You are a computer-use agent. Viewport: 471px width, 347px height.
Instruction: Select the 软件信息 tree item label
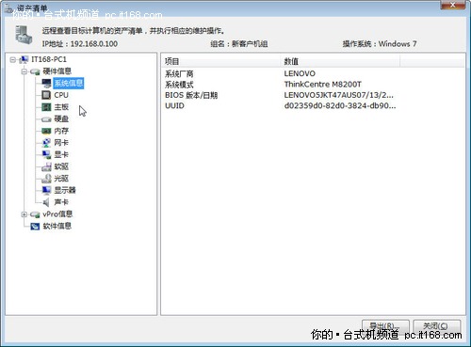coord(57,226)
